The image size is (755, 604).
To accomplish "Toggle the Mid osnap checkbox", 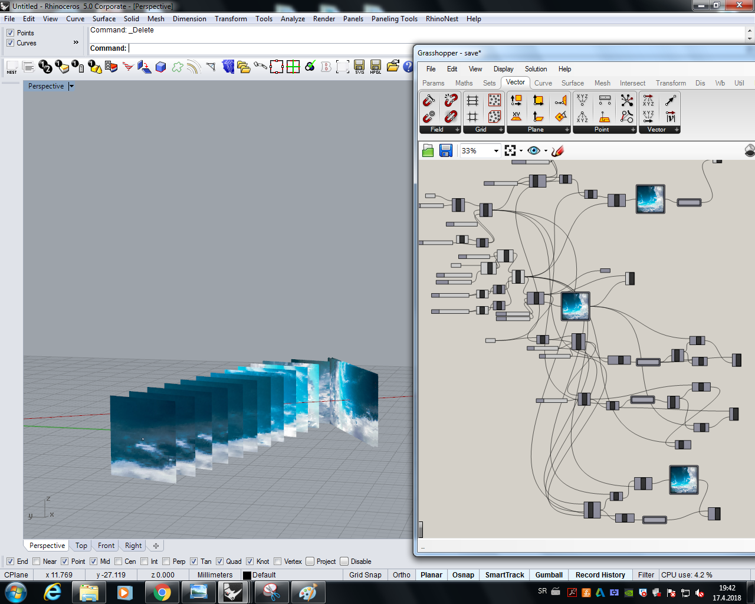I will [x=93, y=562].
